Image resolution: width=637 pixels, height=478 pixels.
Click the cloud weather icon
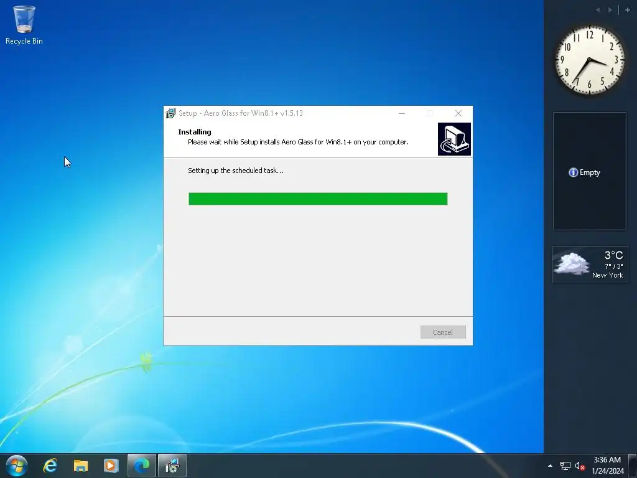(x=572, y=263)
